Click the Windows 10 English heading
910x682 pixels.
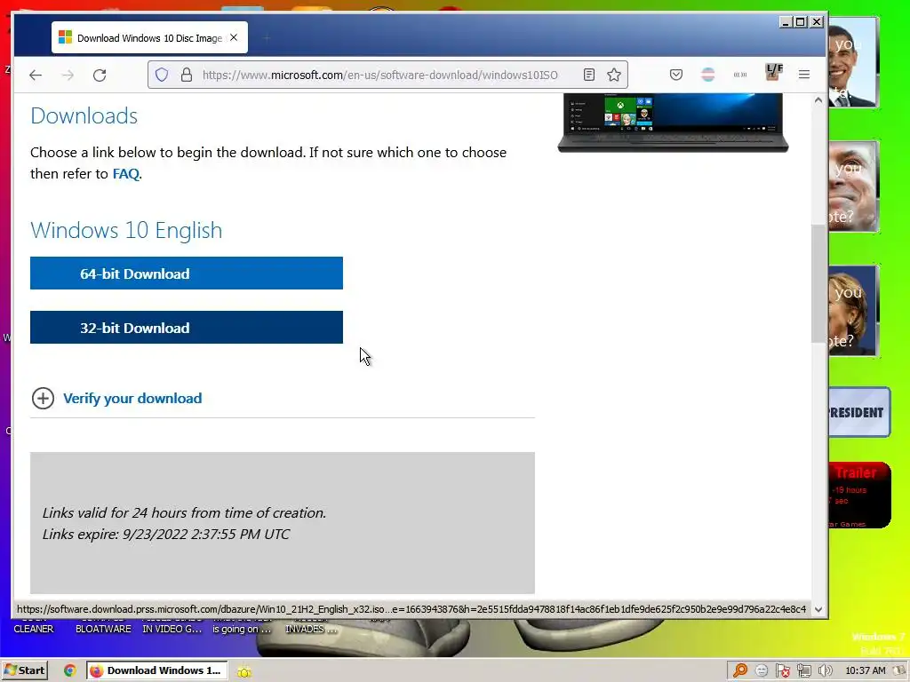click(x=126, y=230)
